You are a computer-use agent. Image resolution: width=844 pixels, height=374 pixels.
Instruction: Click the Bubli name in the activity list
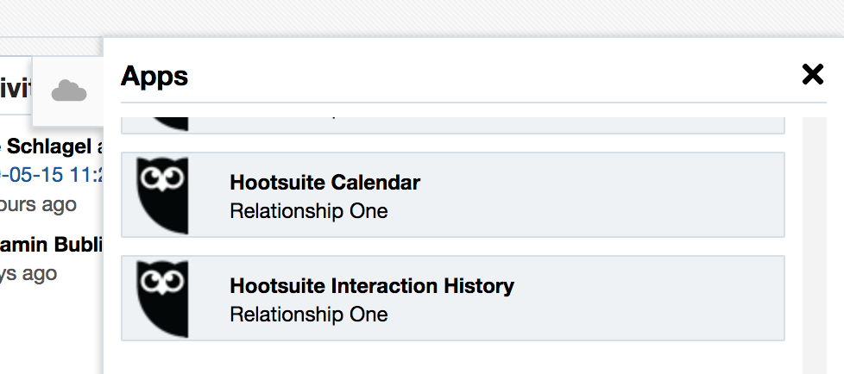[x=52, y=245]
